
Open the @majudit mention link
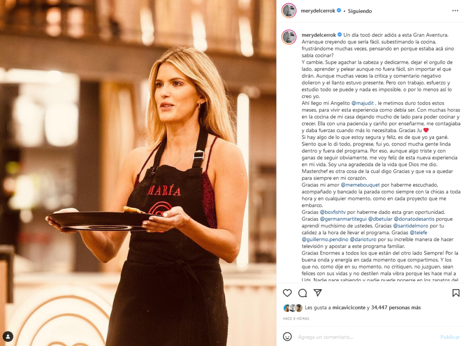(x=362, y=103)
